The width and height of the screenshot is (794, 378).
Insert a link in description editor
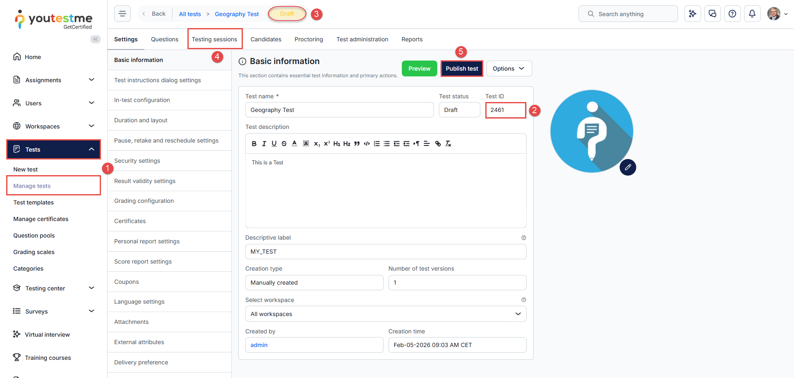pos(438,144)
